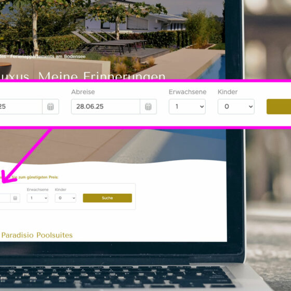Focus the small date field in lower form

click(x=5, y=198)
